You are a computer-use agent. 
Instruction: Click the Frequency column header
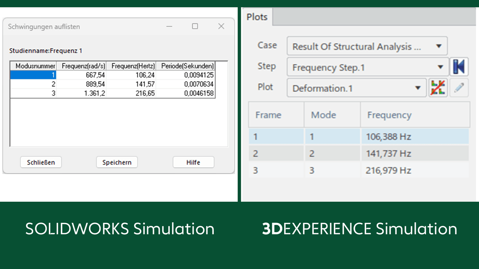[389, 115]
